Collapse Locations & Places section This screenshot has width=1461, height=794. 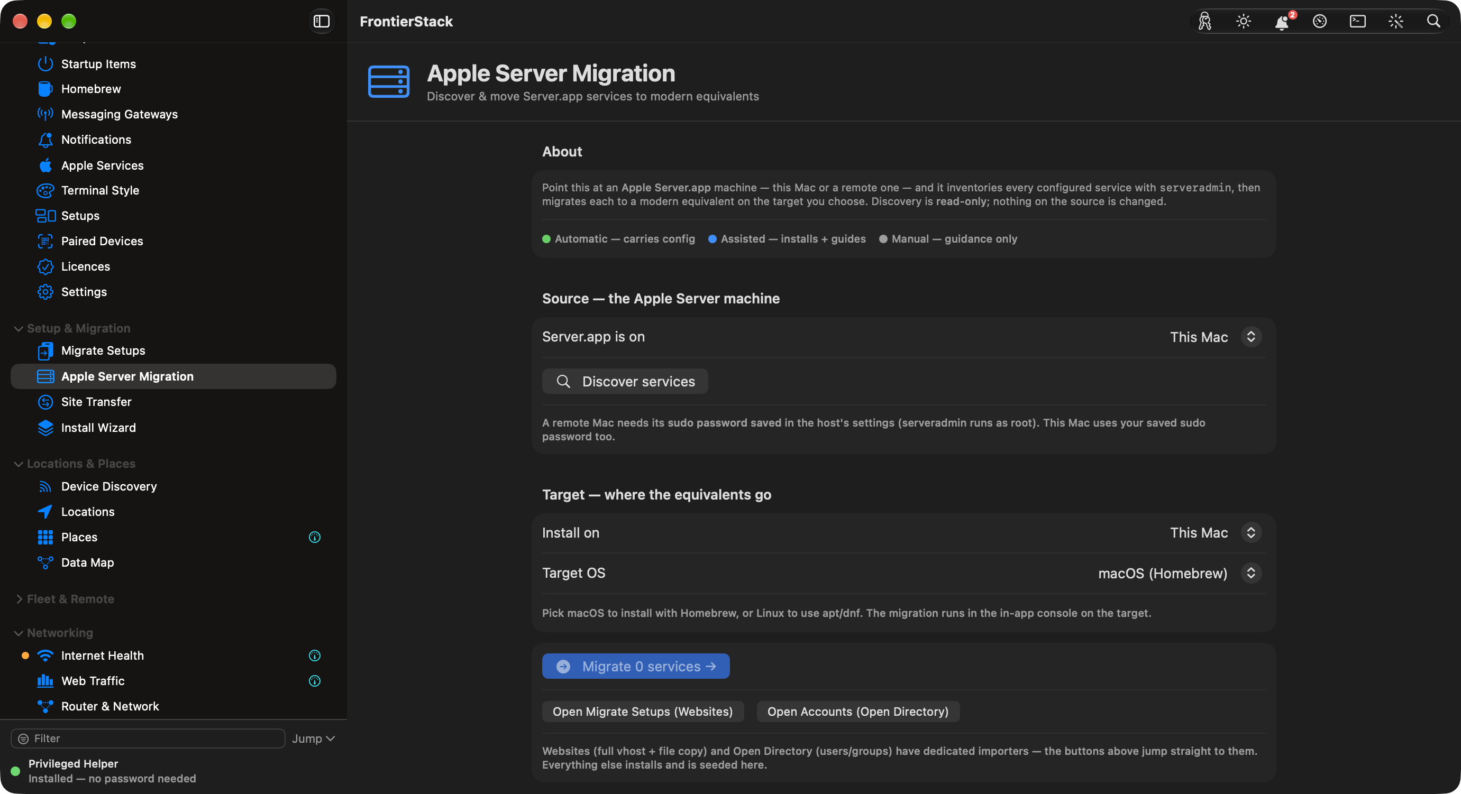click(x=18, y=464)
